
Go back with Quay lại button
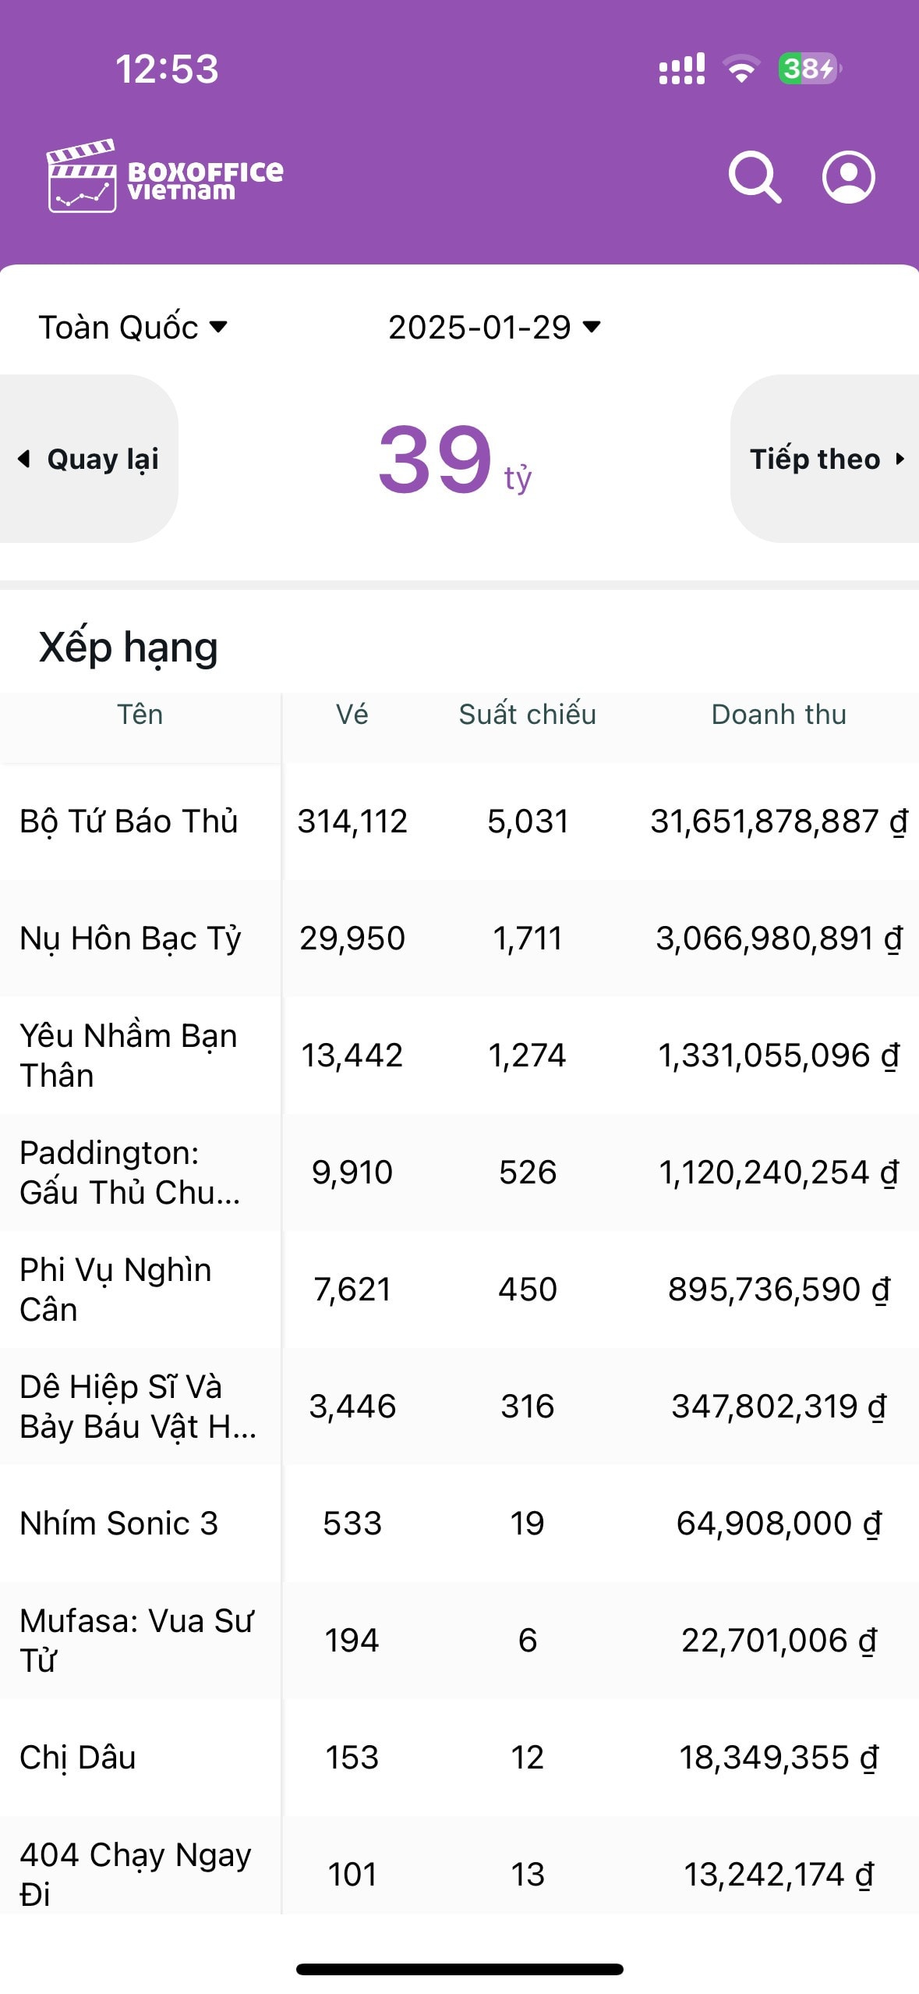pos(89,459)
